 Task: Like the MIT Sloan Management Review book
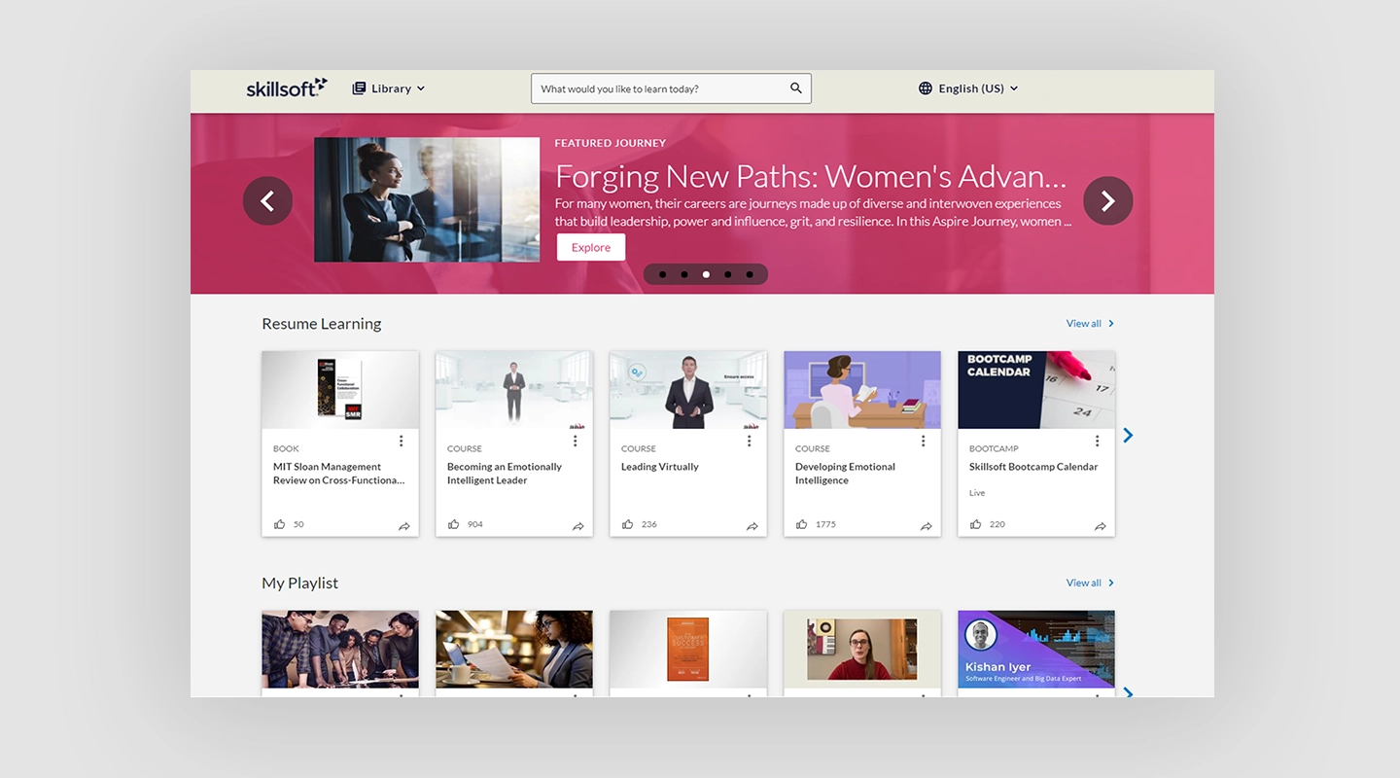tap(280, 524)
